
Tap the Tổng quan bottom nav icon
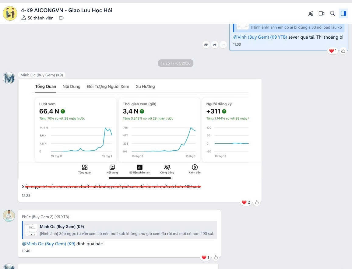(x=85, y=169)
